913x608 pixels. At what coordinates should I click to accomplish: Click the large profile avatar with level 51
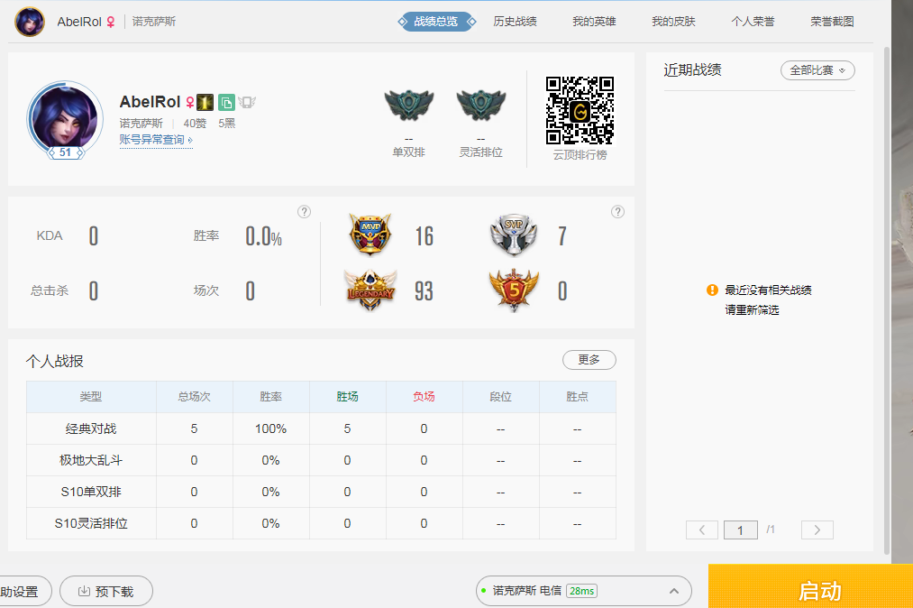tap(65, 119)
